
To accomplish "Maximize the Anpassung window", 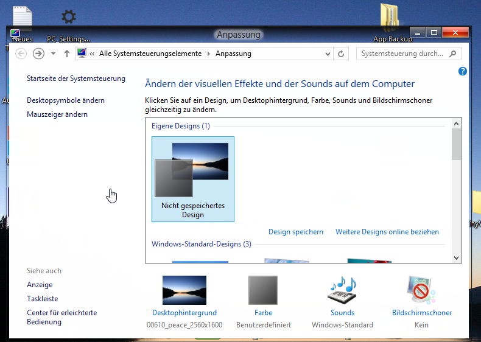I will point(434,32).
